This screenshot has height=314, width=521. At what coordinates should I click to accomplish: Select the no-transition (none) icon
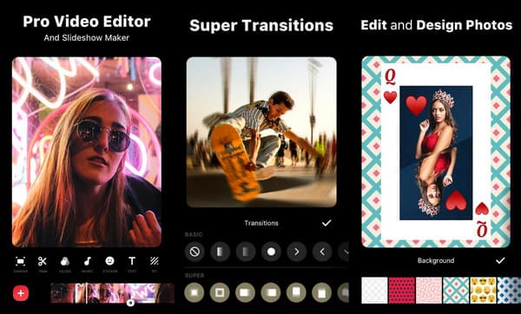(195, 252)
